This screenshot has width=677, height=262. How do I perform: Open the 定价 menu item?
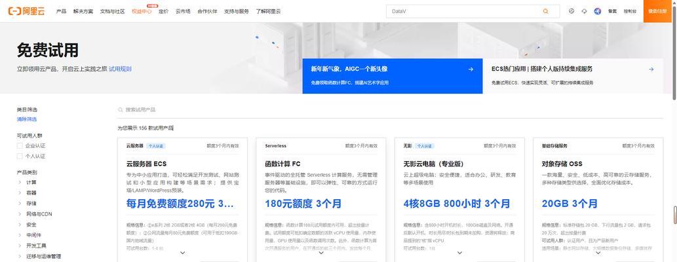point(164,11)
